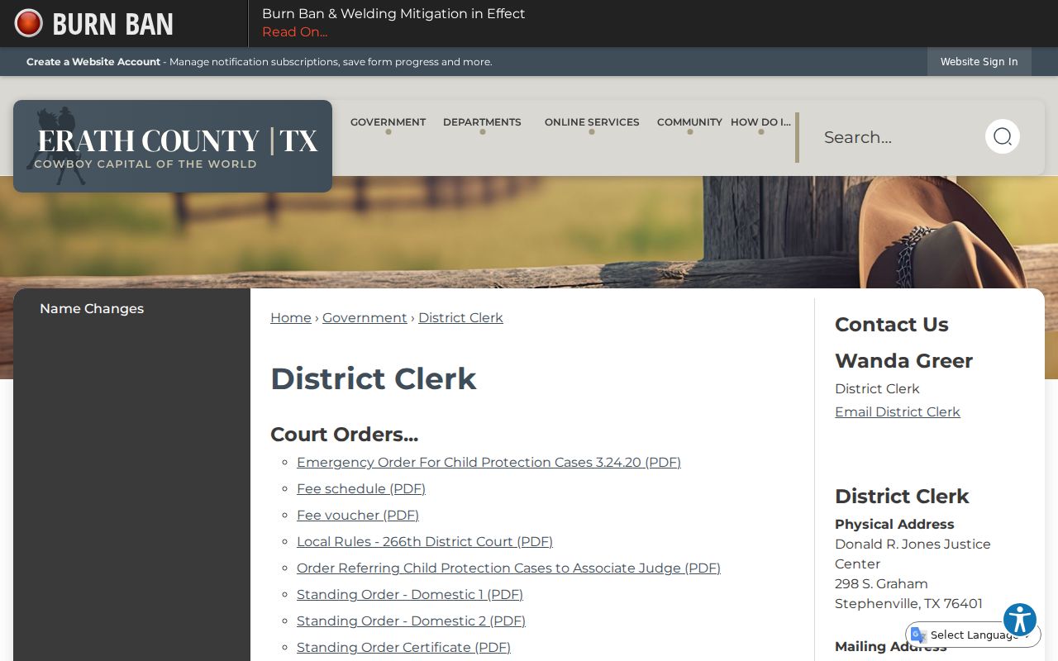Click the Contact Us heading
This screenshot has height=661, width=1058.
click(x=892, y=325)
